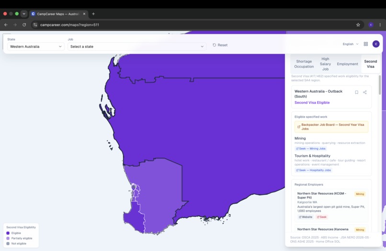The image size is (386, 251).
Task: Click the Mining tag on KCGM employer
Action: (360, 194)
